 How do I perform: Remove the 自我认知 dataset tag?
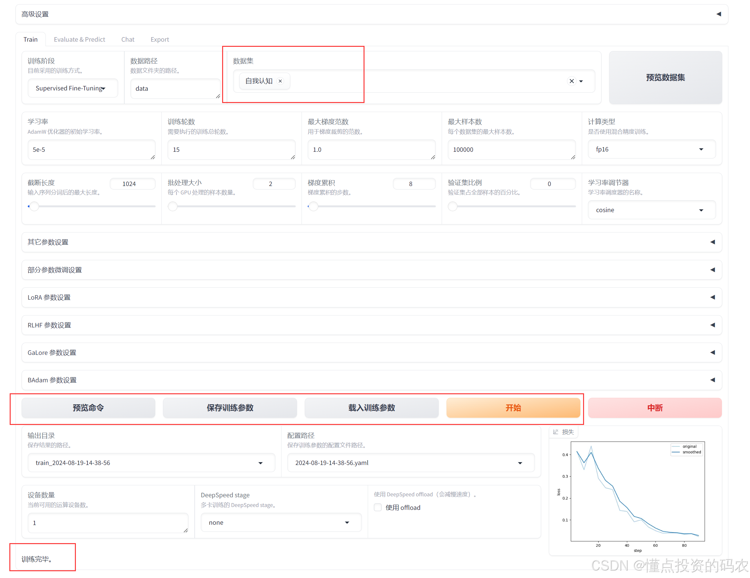pyautogui.click(x=280, y=81)
